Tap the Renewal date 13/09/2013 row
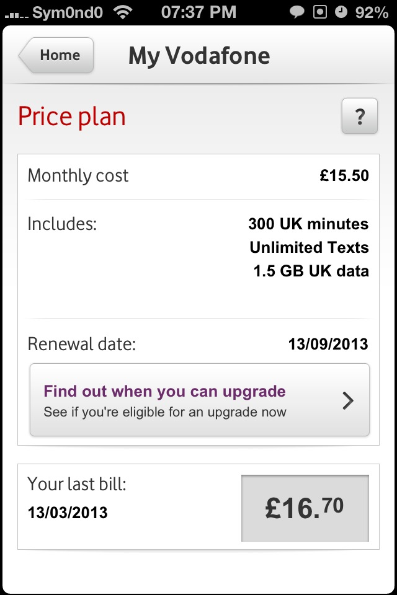Screen dimensions: 397x595 198,344
